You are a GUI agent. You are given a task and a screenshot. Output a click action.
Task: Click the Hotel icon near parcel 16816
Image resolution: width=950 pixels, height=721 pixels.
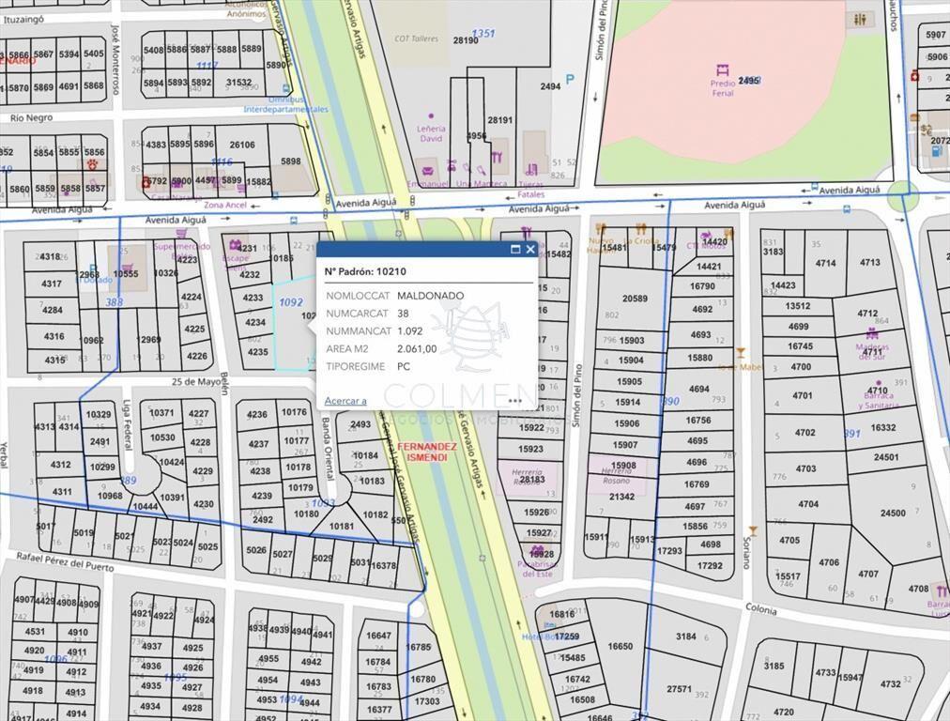(550, 624)
